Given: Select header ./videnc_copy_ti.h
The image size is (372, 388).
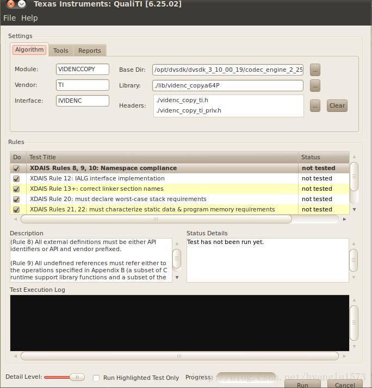Looking at the screenshot, I should tap(182, 100).
